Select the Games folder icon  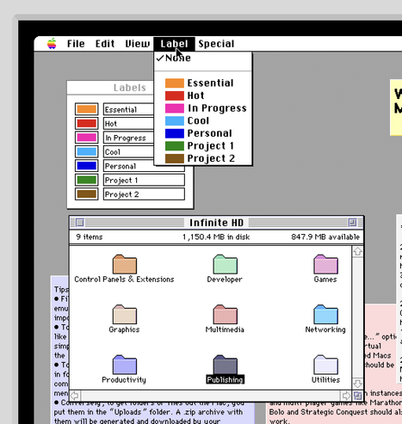click(325, 264)
